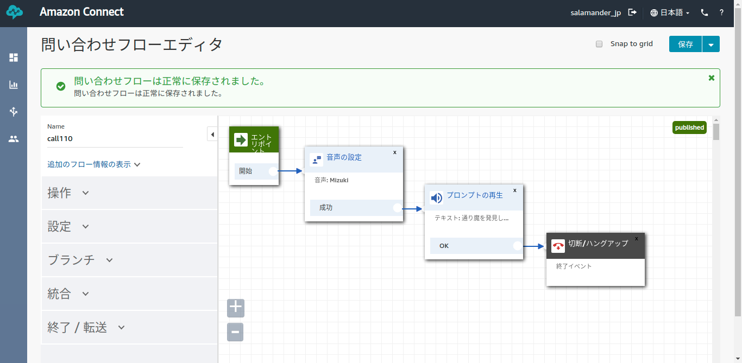The width and height of the screenshot is (742, 363).
Task: Collapse the flow settings panel with left arrow
Action: click(x=212, y=134)
